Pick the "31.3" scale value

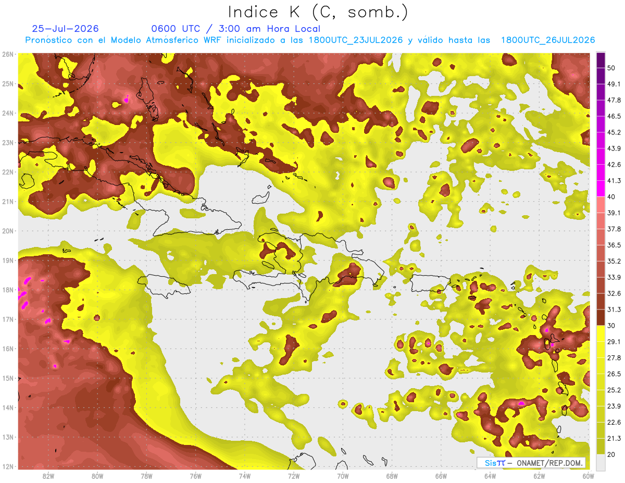coord(614,309)
